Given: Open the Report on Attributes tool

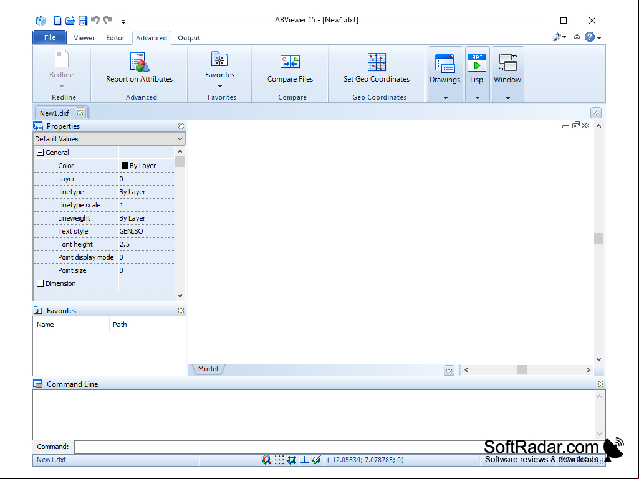Looking at the screenshot, I should point(140,68).
